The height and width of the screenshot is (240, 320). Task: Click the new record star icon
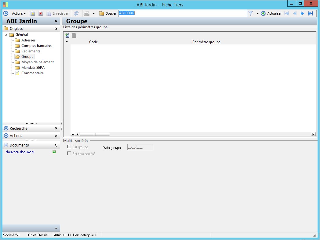tap(33, 13)
